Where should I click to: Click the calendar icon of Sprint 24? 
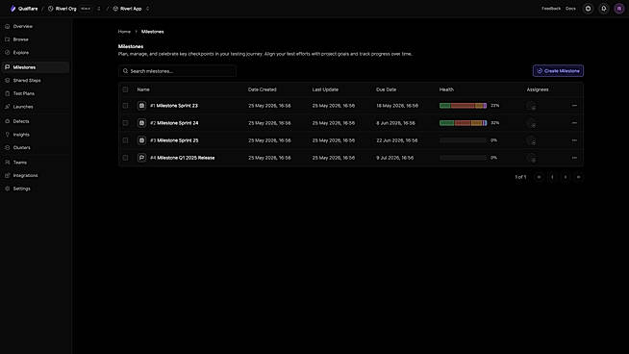coord(141,123)
